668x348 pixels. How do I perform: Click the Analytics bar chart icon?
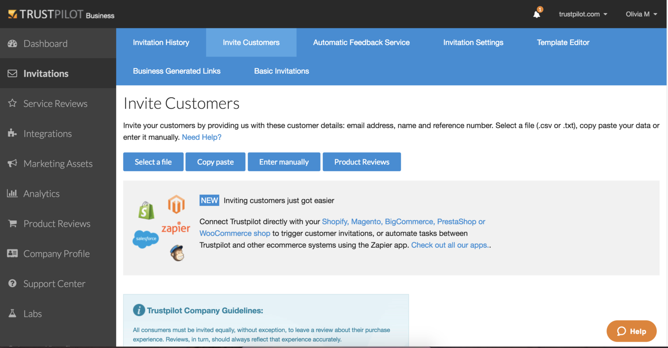pyautogui.click(x=12, y=193)
